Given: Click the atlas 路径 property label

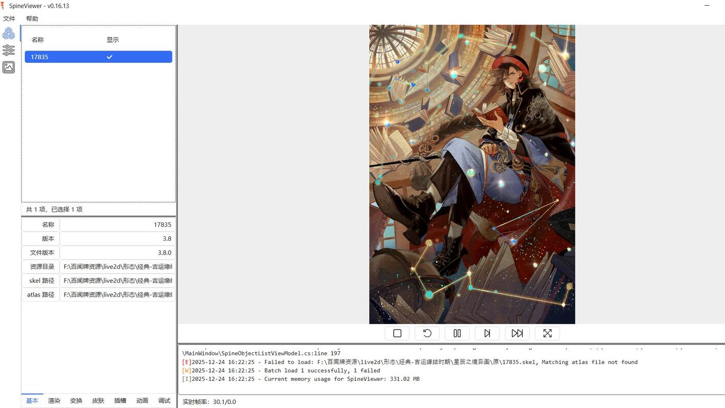Looking at the screenshot, I should click(x=40, y=294).
